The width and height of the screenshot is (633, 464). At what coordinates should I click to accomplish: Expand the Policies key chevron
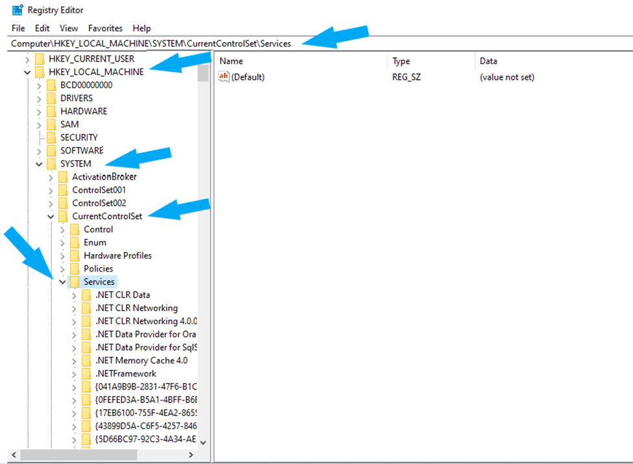(x=62, y=270)
